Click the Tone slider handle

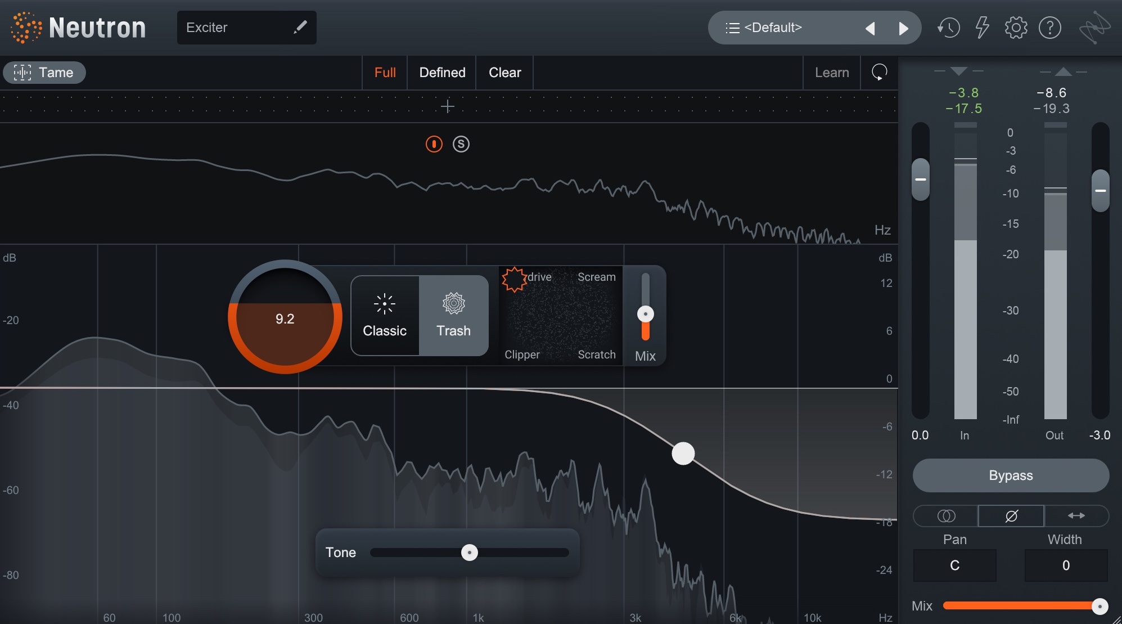(x=469, y=553)
